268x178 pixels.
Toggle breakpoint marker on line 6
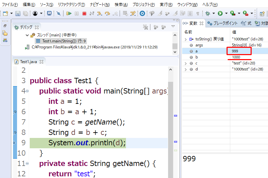(15, 112)
